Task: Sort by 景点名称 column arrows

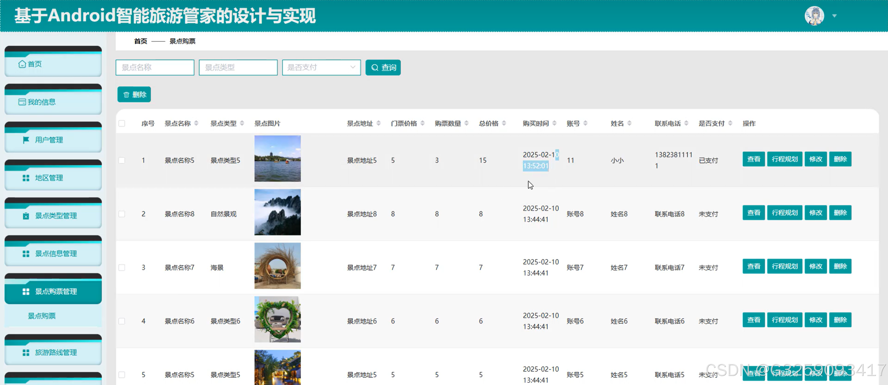Action: (196, 123)
